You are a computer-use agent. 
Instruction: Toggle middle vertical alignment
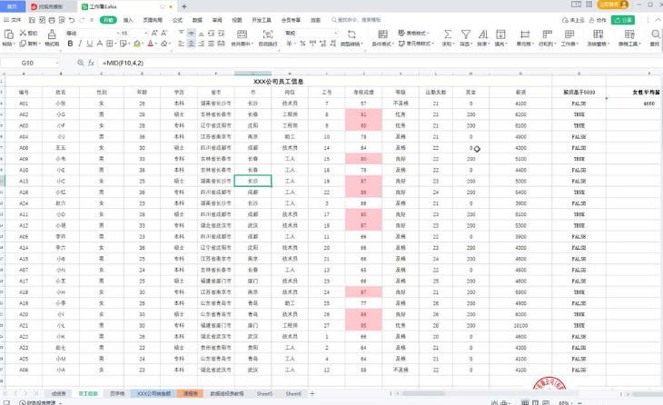191,33
